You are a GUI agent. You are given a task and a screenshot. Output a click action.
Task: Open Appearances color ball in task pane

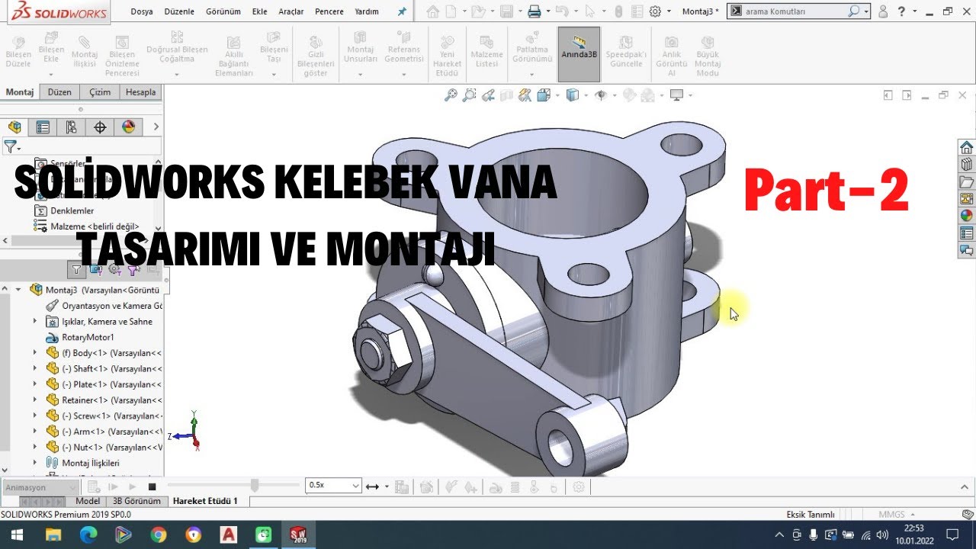(967, 216)
